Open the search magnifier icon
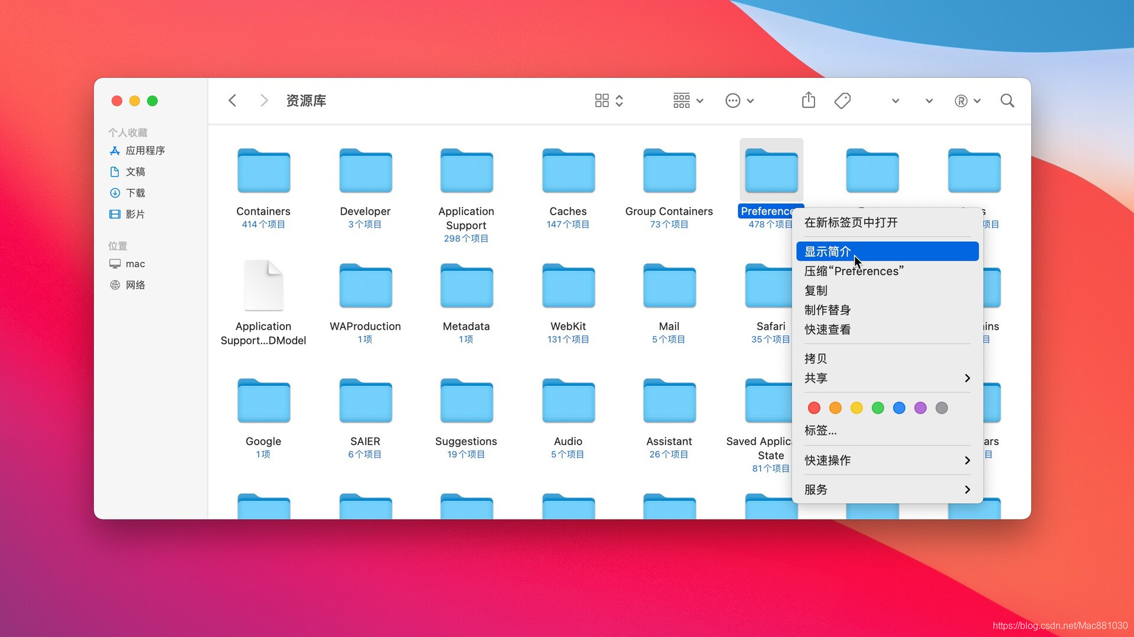1134x637 pixels. tap(1007, 101)
